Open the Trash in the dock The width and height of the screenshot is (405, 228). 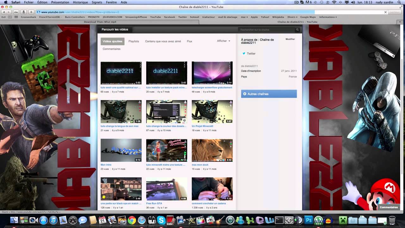coord(392,220)
